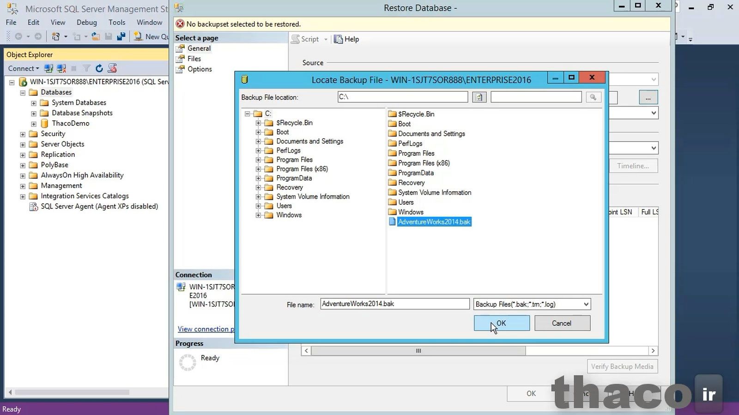Screen dimensions: 739x415
Task: Open the Options page in Restore Database
Action: [200, 69]
